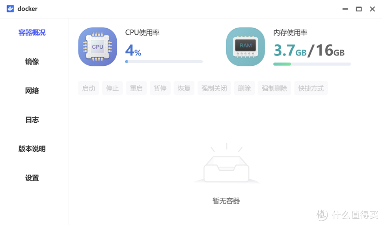Screen dimensions: 382x225
Task: Click the 暂停 button
Action: tap(160, 88)
